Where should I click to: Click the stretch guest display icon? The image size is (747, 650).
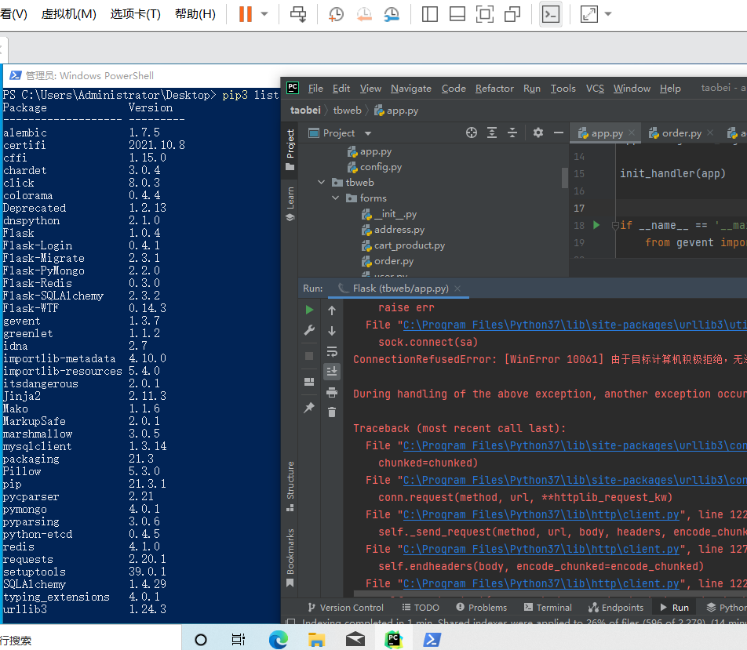pos(589,14)
